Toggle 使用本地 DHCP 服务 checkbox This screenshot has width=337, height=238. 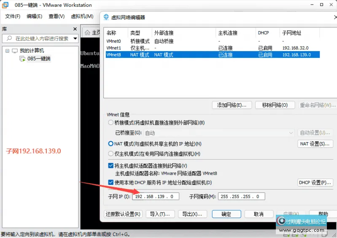pyautogui.click(x=111, y=183)
